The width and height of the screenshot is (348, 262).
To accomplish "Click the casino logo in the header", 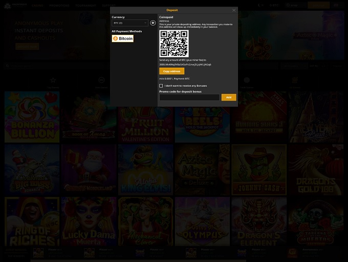I will [15, 5].
